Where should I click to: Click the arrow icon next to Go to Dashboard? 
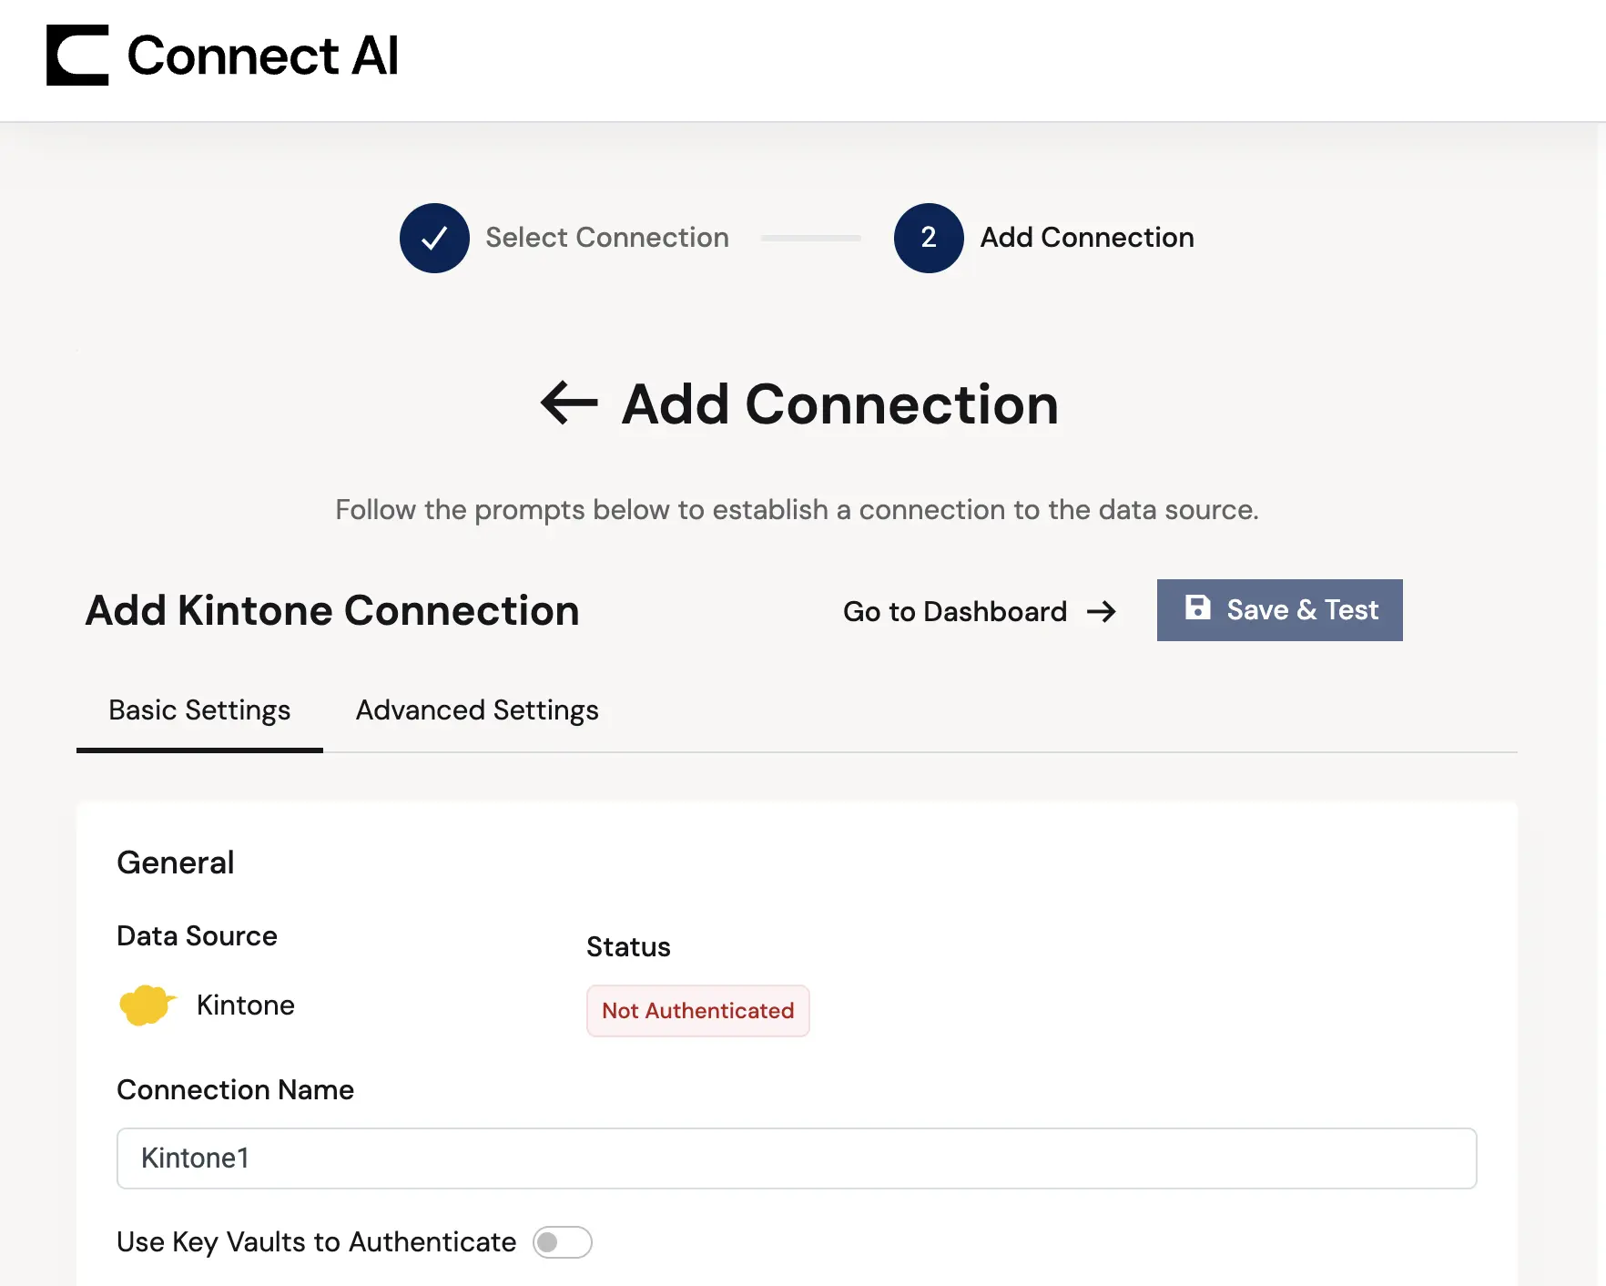(x=1102, y=612)
